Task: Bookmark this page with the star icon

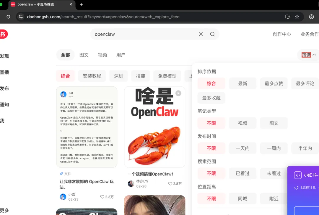Action: [297, 17]
